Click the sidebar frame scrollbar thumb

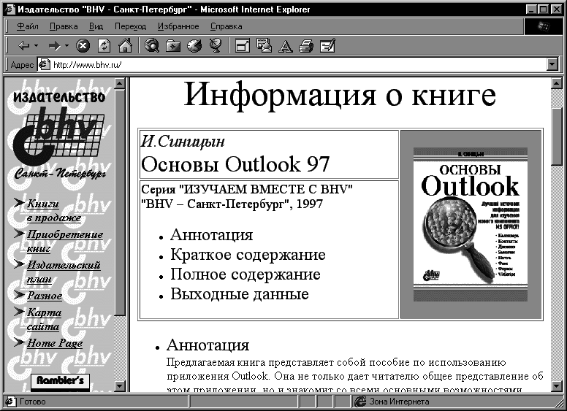coord(120,203)
